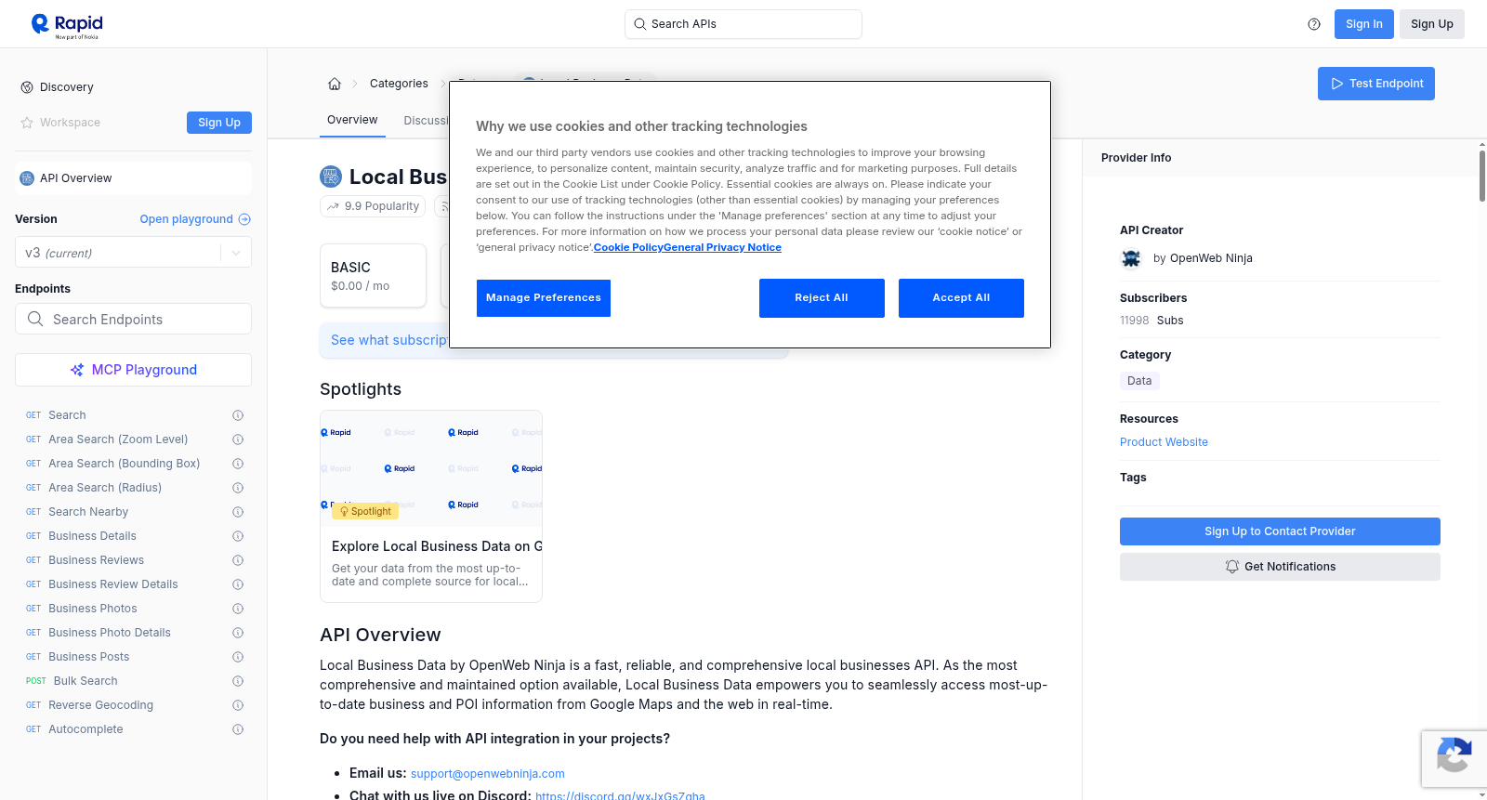The image size is (1487, 800).
Task: Click the Test Endpoint button
Action: point(1376,84)
